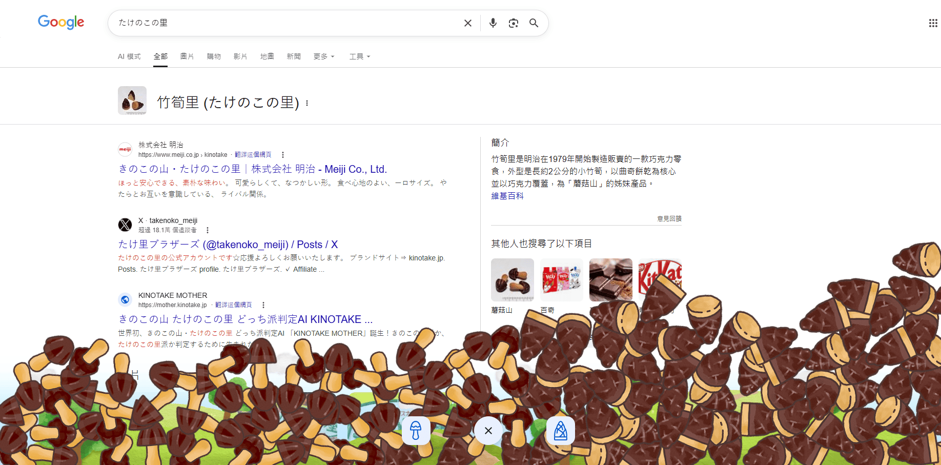Click the 蘑菇山 related search thumbnail

coord(512,280)
